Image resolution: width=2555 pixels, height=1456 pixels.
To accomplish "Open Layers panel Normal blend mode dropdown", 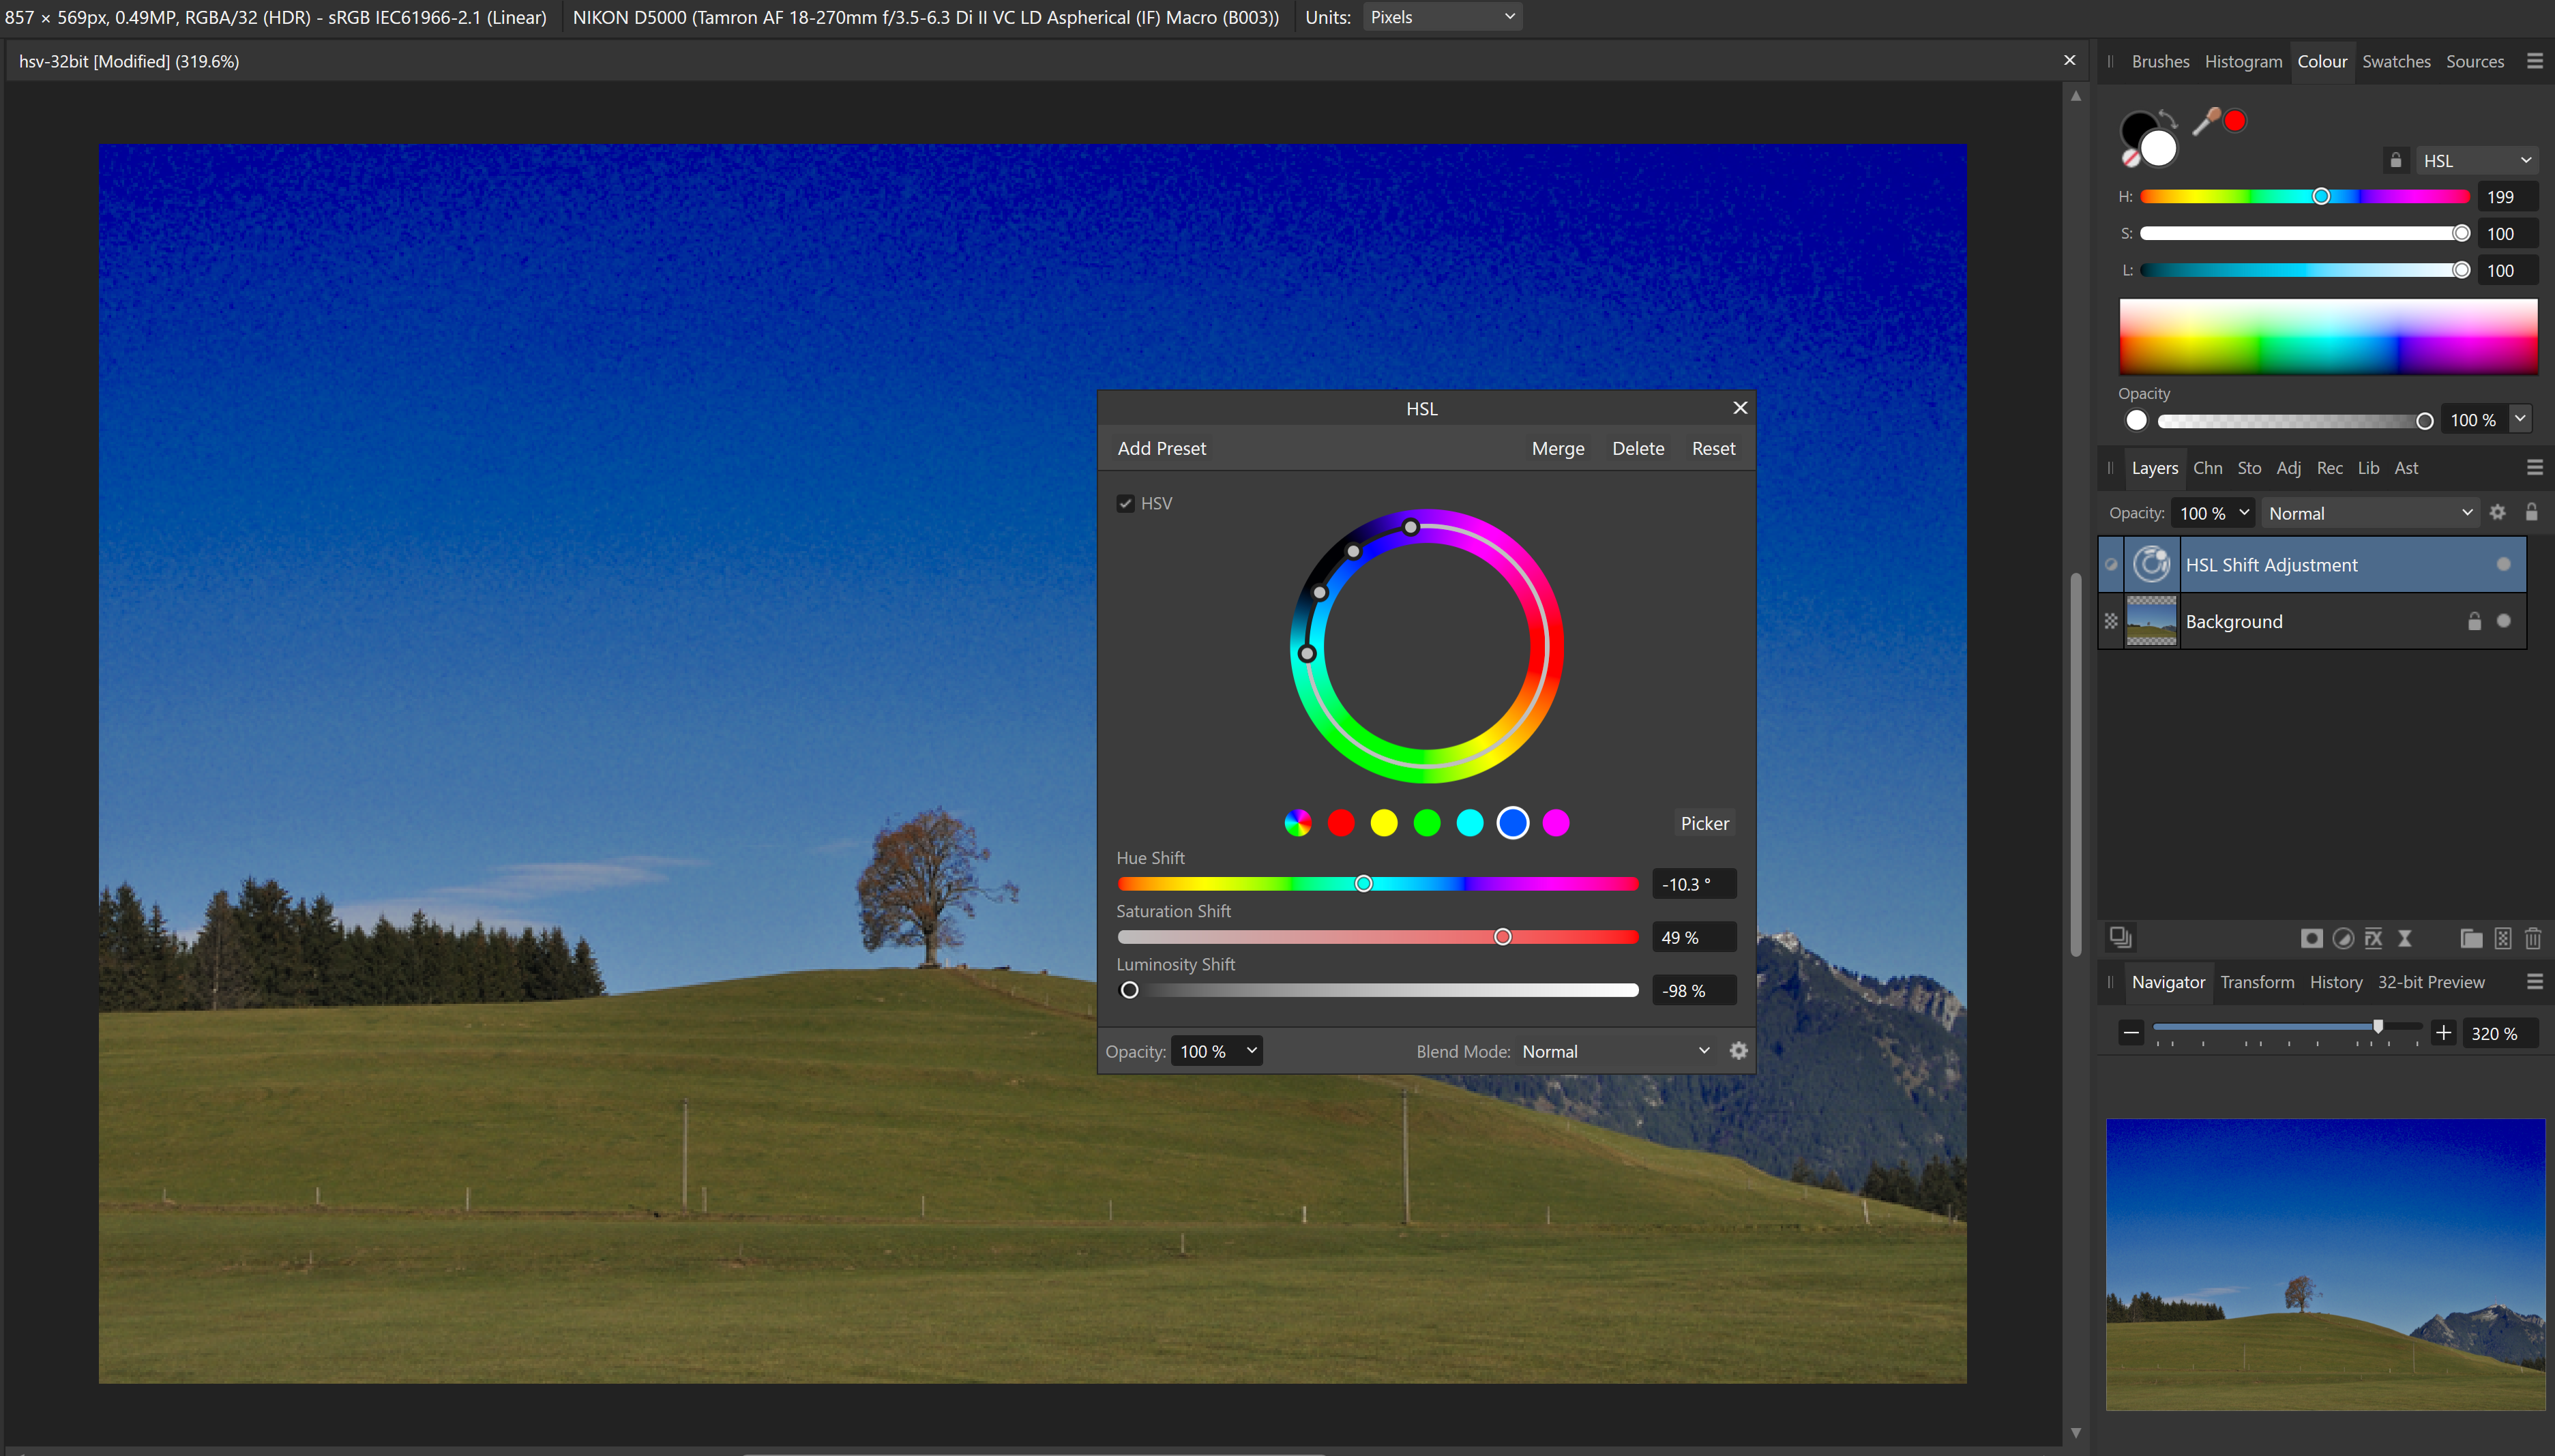I will pyautogui.click(x=2370, y=512).
